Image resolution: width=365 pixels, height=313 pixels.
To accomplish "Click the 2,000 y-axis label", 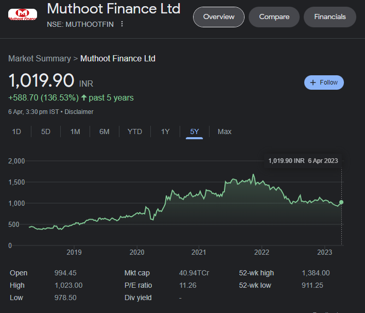I will (x=16, y=161).
